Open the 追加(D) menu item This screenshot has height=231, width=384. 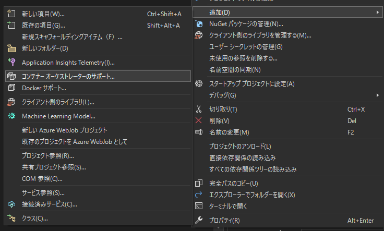pyautogui.click(x=287, y=12)
